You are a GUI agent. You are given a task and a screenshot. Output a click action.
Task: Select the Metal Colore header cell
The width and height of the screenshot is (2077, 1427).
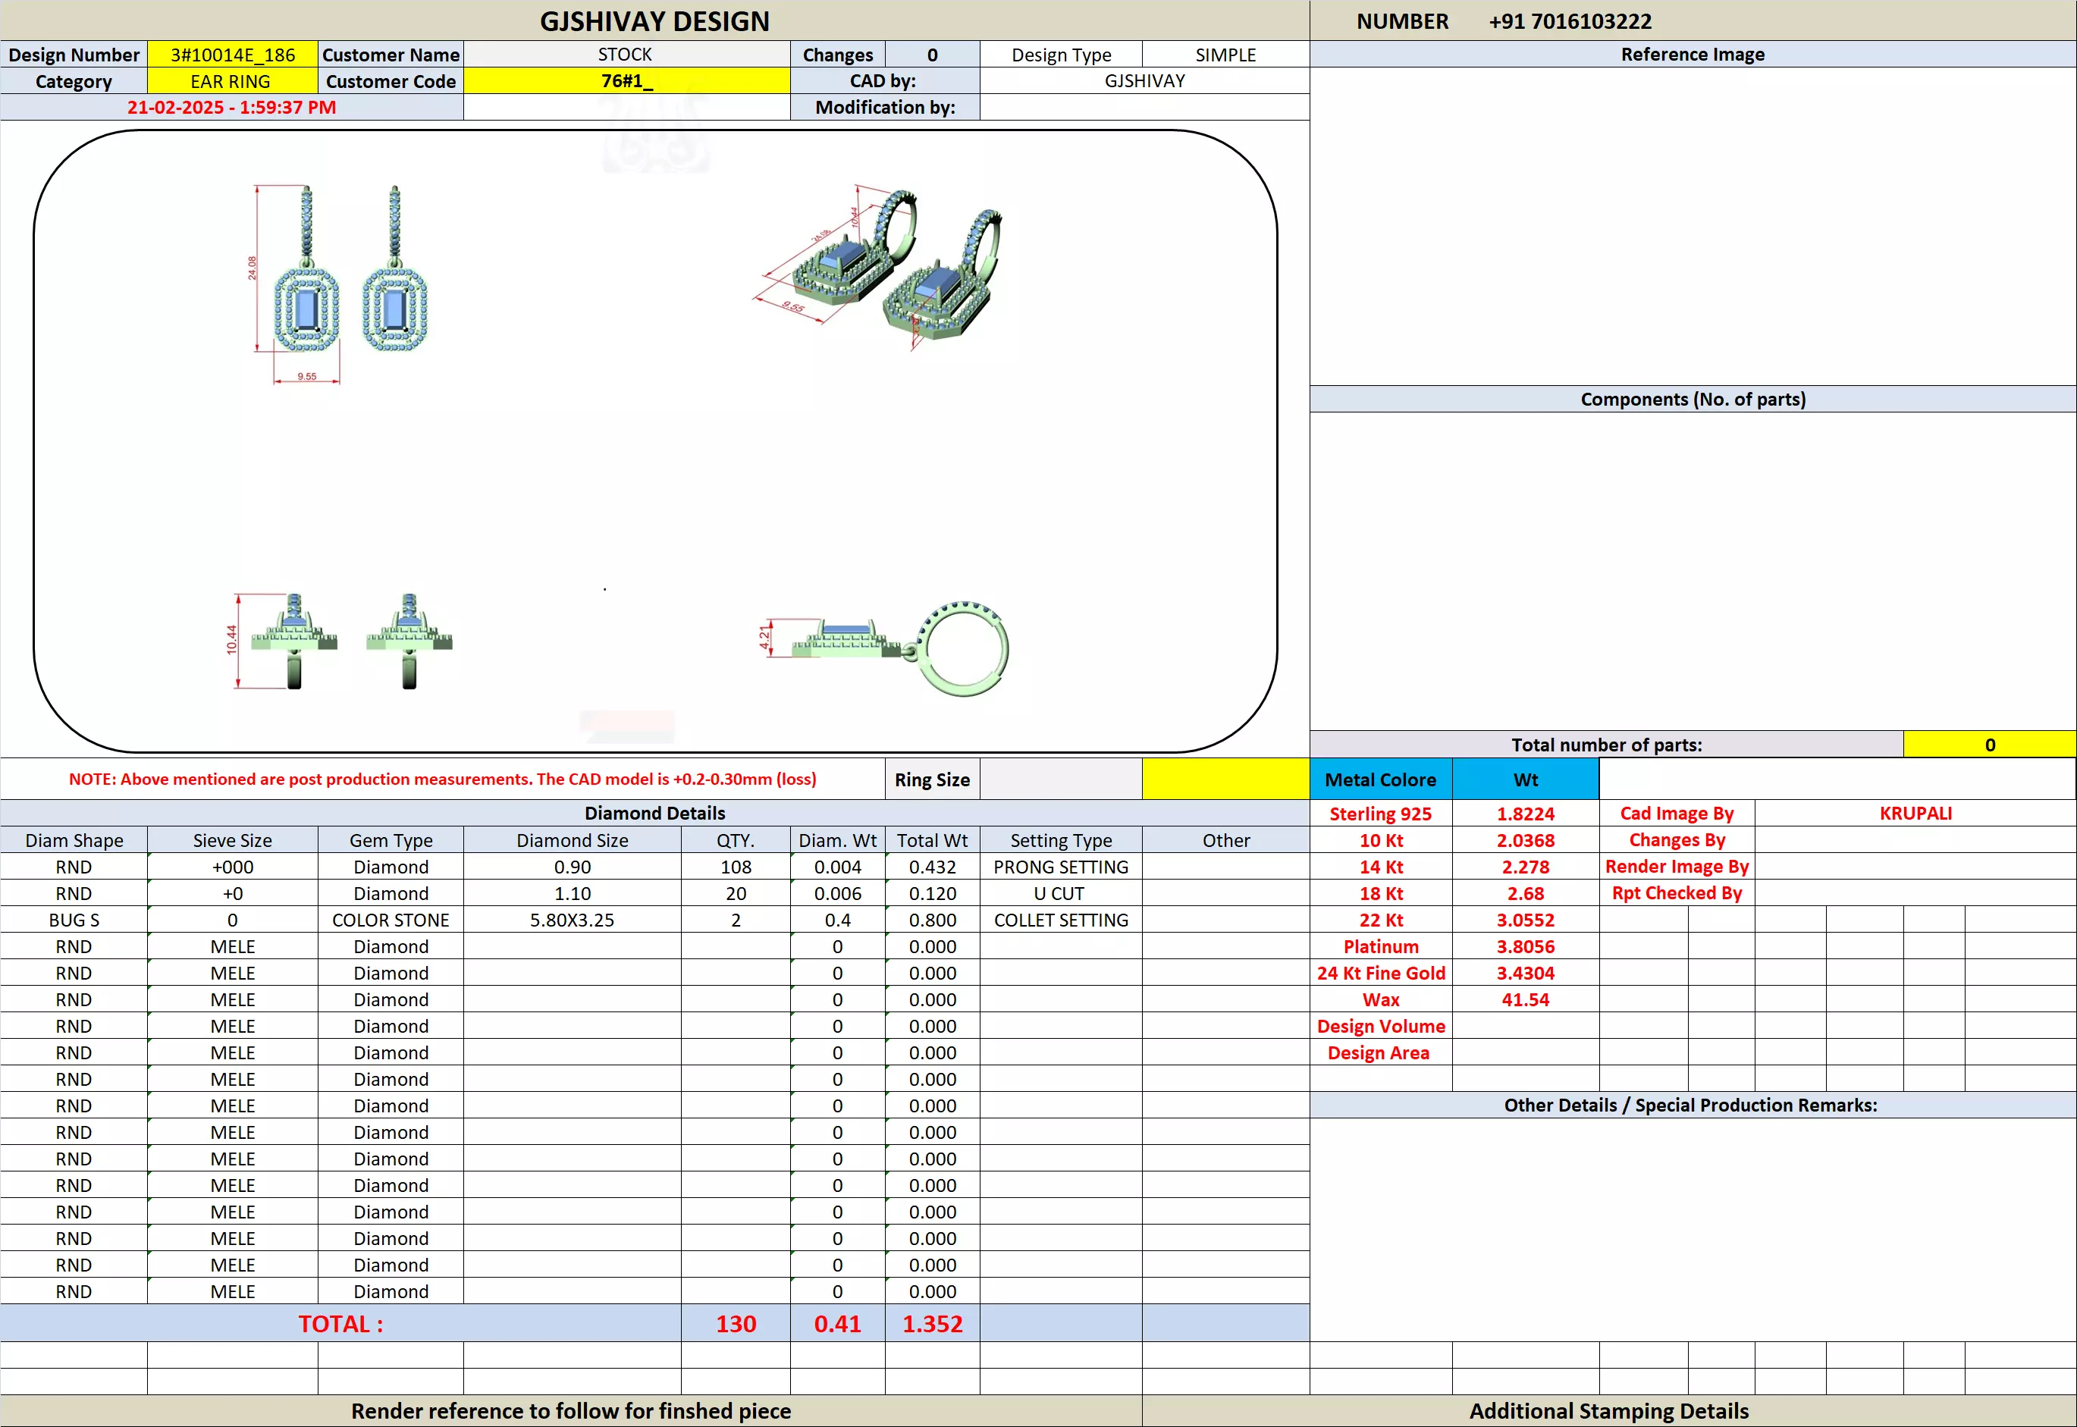point(1380,779)
